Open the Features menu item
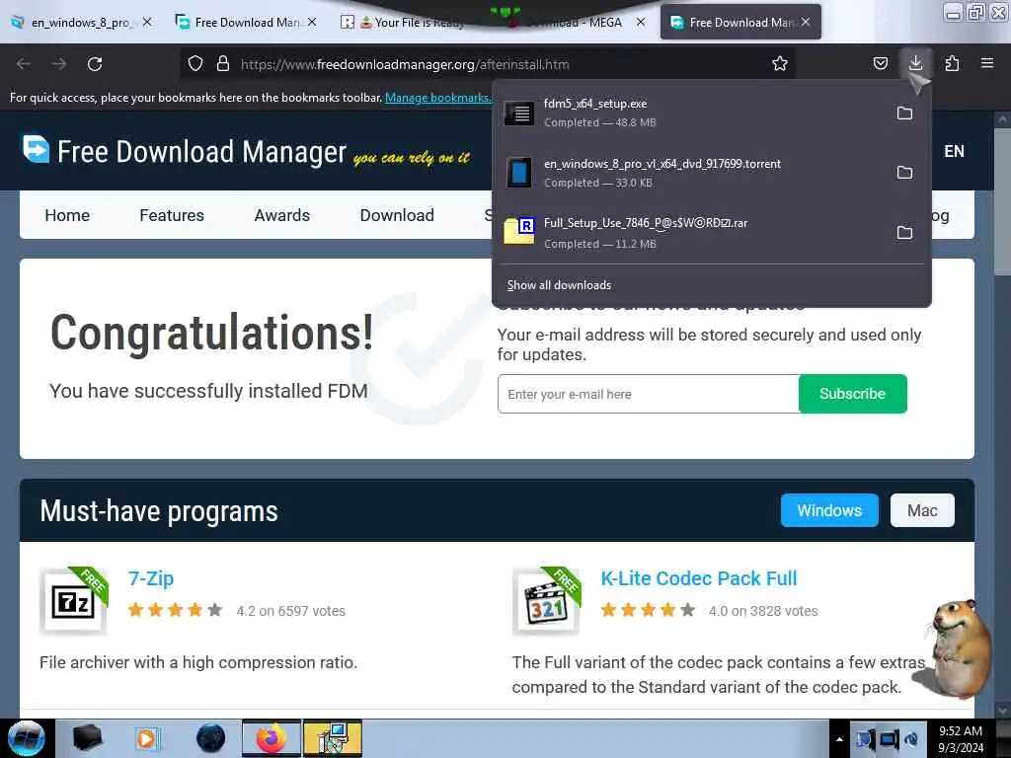This screenshot has width=1011, height=758. coord(172,215)
